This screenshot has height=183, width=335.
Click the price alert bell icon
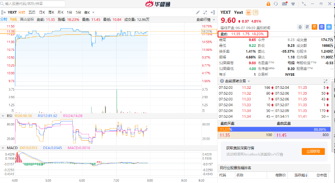point(300,27)
